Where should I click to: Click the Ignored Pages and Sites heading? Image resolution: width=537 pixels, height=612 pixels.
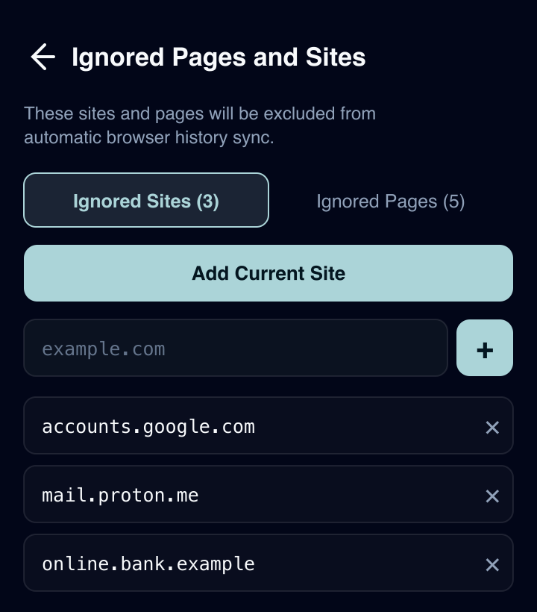pyautogui.click(x=219, y=57)
